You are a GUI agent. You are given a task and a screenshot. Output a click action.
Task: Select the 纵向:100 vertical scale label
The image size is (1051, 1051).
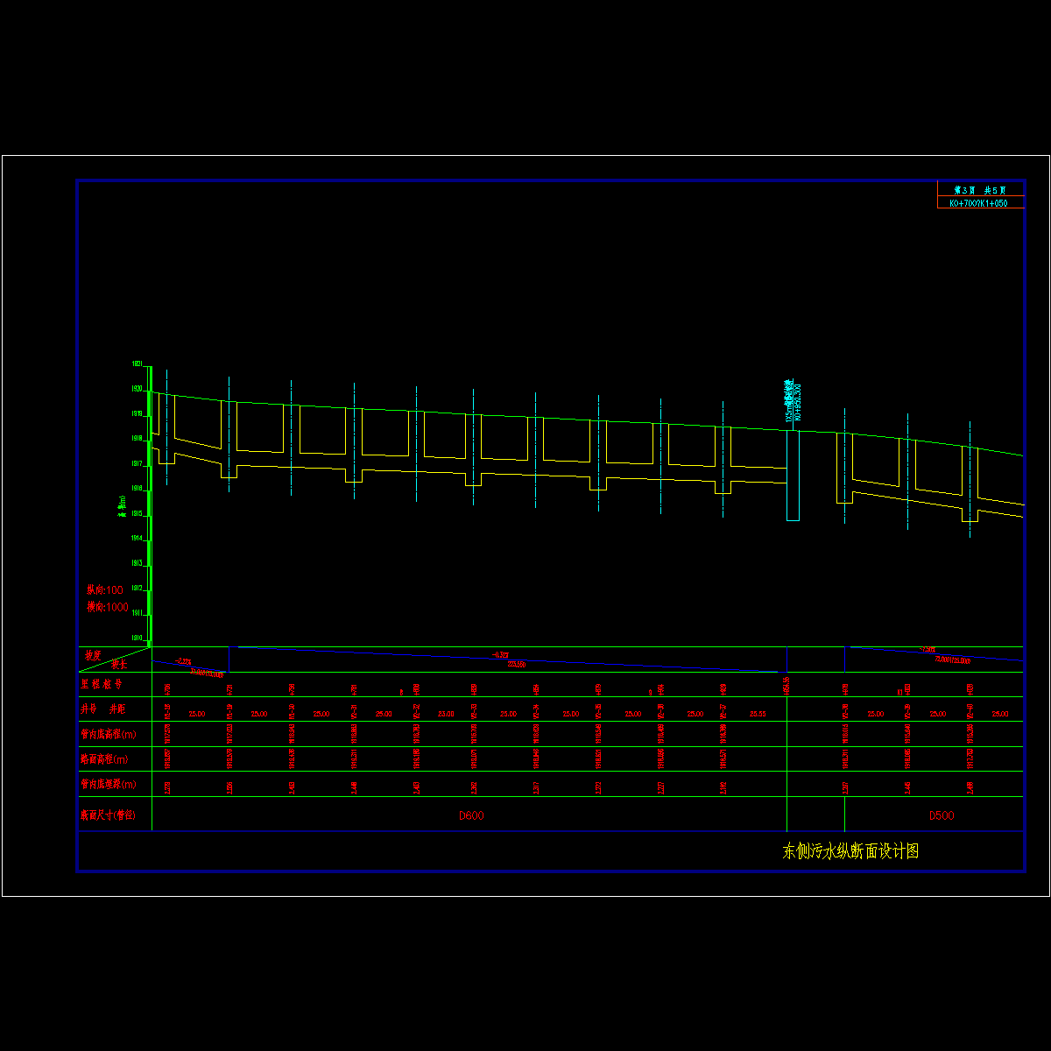105,590
